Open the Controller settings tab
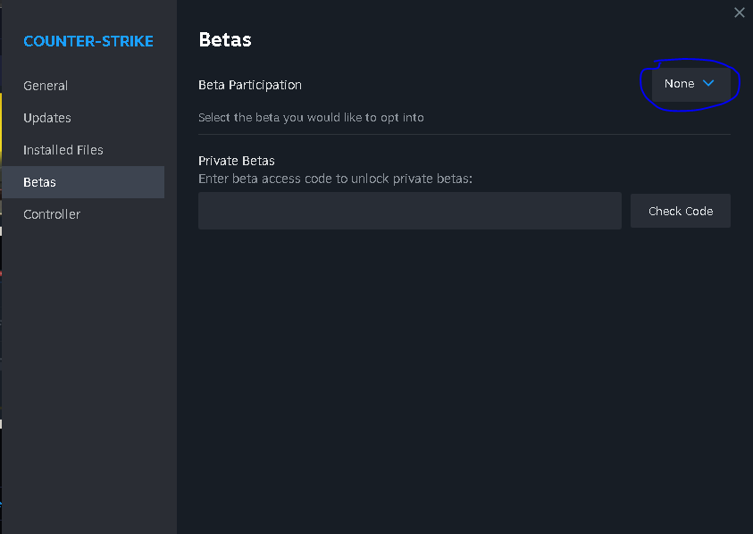The width and height of the screenshot is (753, 534). [52, 214]
